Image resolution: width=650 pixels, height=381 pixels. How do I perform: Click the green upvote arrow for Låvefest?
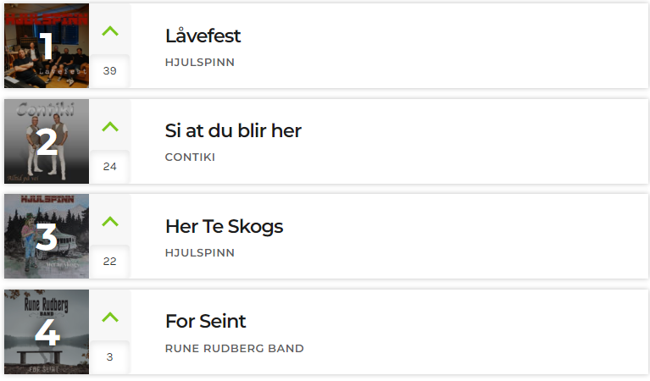pos(110,31)
